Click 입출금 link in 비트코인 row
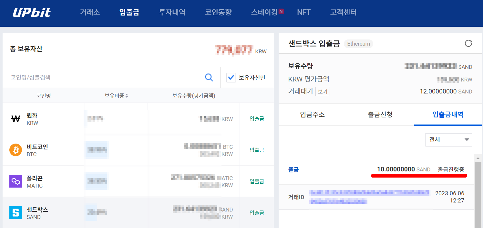This screenshot has width=483, height=228. [257, 150]
